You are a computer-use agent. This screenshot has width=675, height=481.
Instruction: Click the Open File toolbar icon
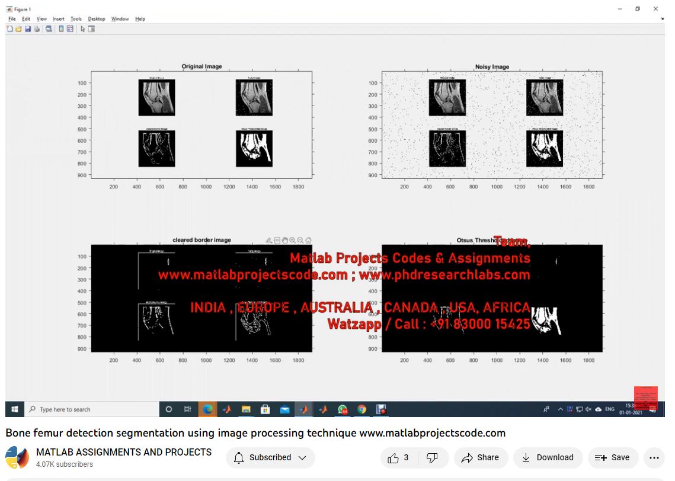18,29
